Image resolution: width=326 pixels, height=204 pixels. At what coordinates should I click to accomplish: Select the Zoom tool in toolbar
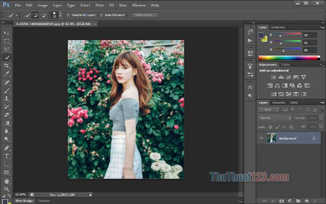(x=6, y=189)
